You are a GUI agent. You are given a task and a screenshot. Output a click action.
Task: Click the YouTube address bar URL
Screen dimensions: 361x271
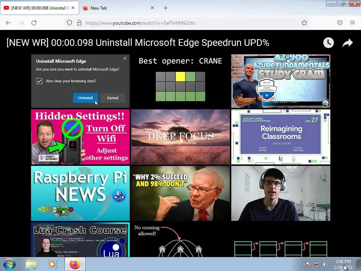coord(140,23)
